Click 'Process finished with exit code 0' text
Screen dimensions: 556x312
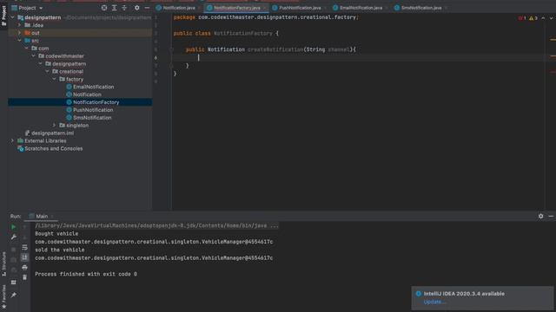[86, 274]
